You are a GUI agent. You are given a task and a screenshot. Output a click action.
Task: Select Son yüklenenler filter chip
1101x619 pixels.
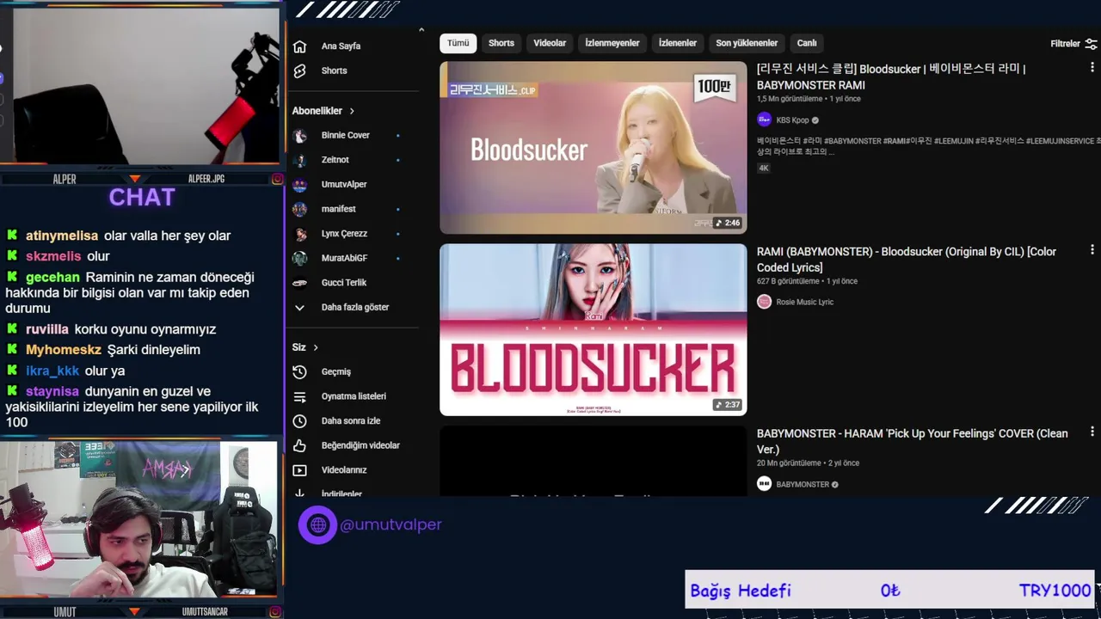point(747,43)
